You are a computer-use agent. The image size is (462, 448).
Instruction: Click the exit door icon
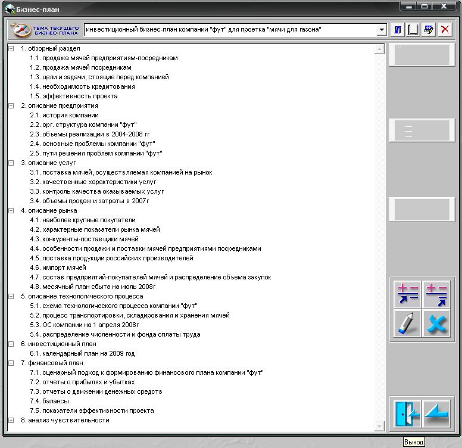coord(407,413)
